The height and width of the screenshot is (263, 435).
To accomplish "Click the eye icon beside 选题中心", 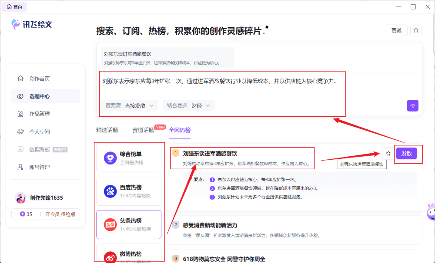I will point(20,96).
